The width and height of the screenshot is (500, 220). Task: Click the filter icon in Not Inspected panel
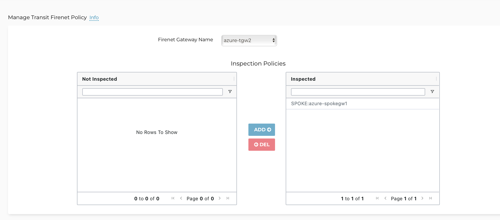230,92
